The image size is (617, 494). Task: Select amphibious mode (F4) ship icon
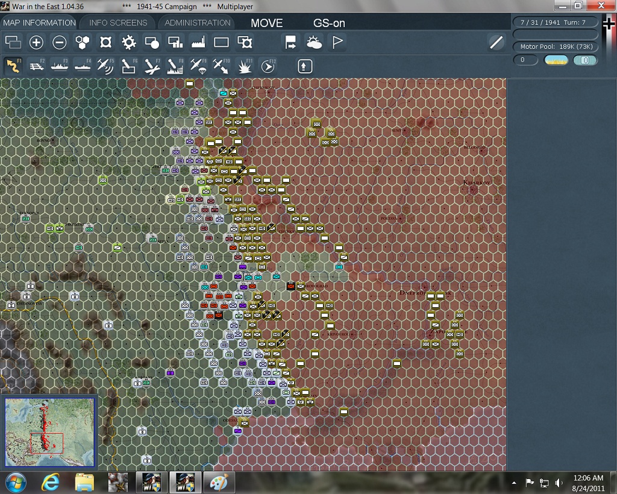83,66
